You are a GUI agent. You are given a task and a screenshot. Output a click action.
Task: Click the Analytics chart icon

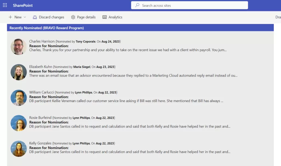click(105, 17)
